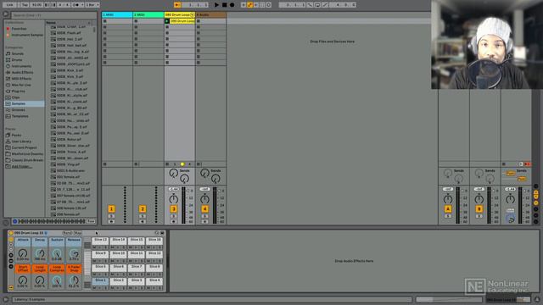The image size is (543, 305).
Task: Click the Arrangement Record button
Action: click(x=232, y=5)
